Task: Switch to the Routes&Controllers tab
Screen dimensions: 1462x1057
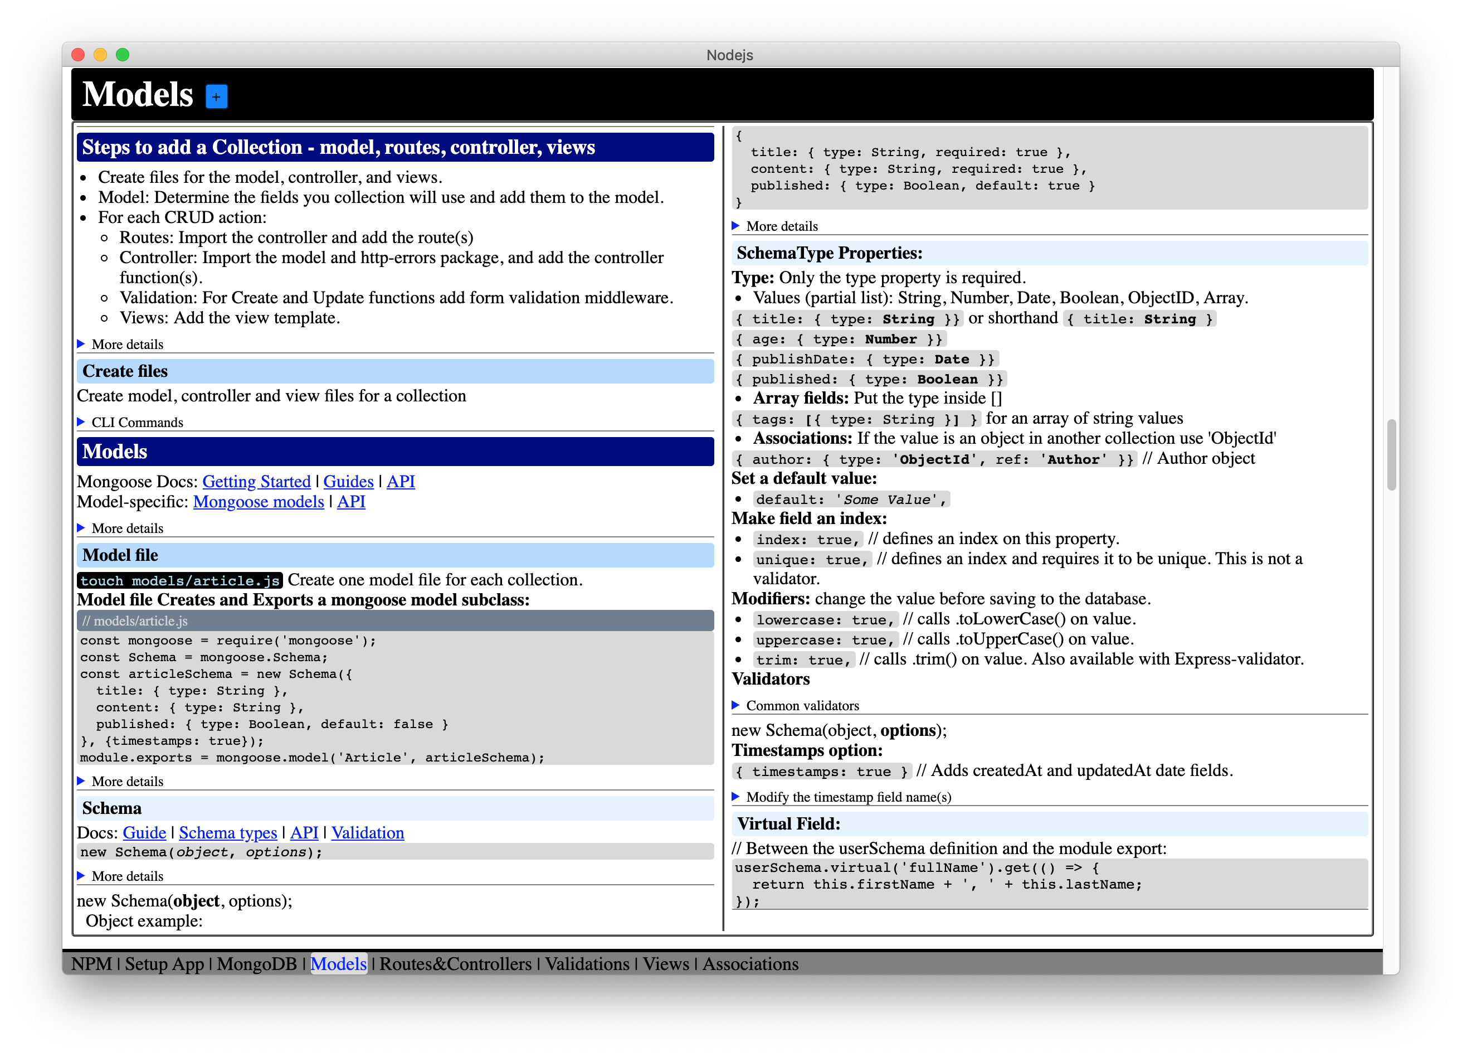Action: click(456, 964)
